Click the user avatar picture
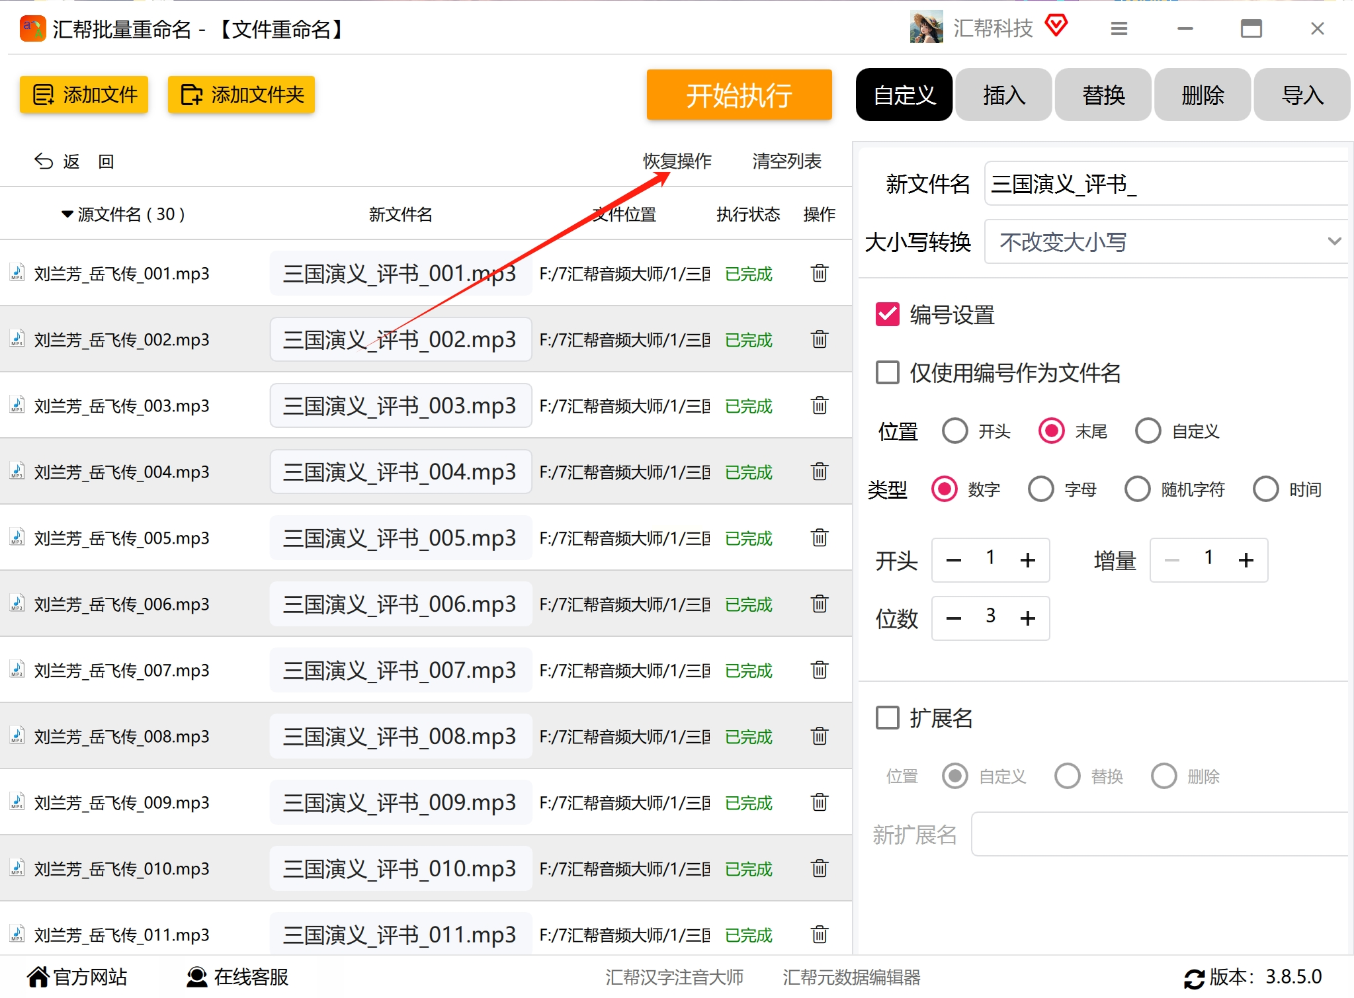 point(926,28)
